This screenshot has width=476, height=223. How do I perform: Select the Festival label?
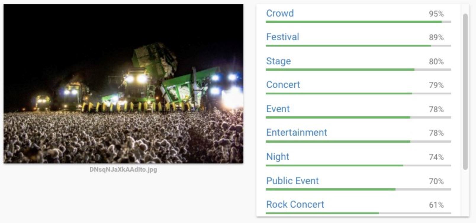282,37
